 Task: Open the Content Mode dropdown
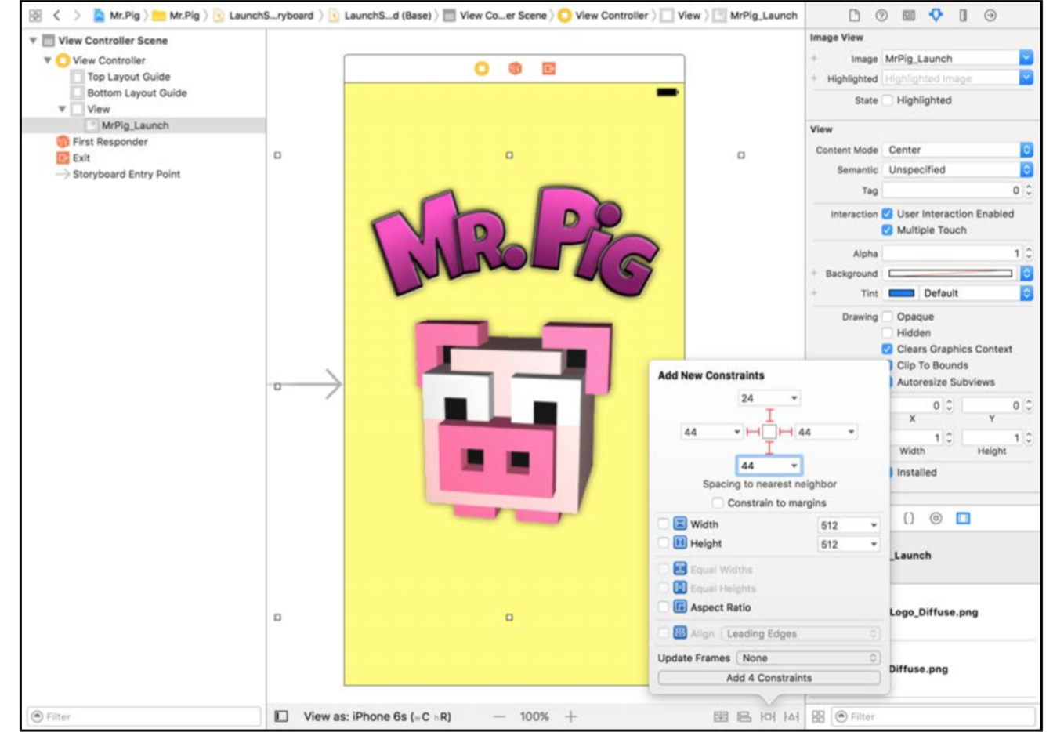(x=957, y=150)
